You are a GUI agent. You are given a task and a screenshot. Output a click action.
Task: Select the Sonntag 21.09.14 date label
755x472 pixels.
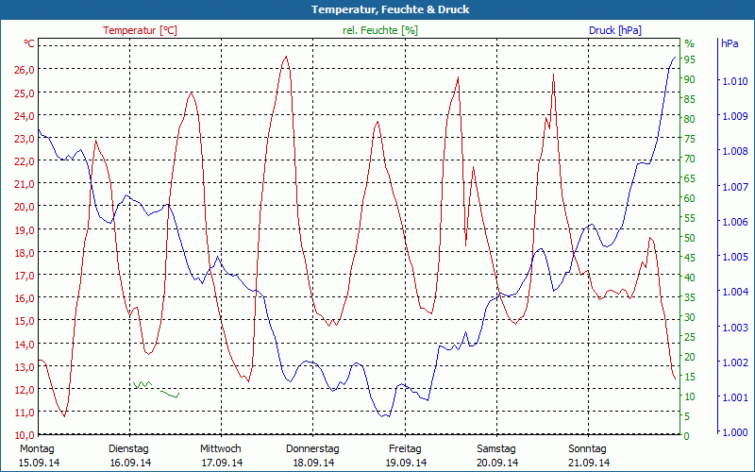(x=588, y=455)
